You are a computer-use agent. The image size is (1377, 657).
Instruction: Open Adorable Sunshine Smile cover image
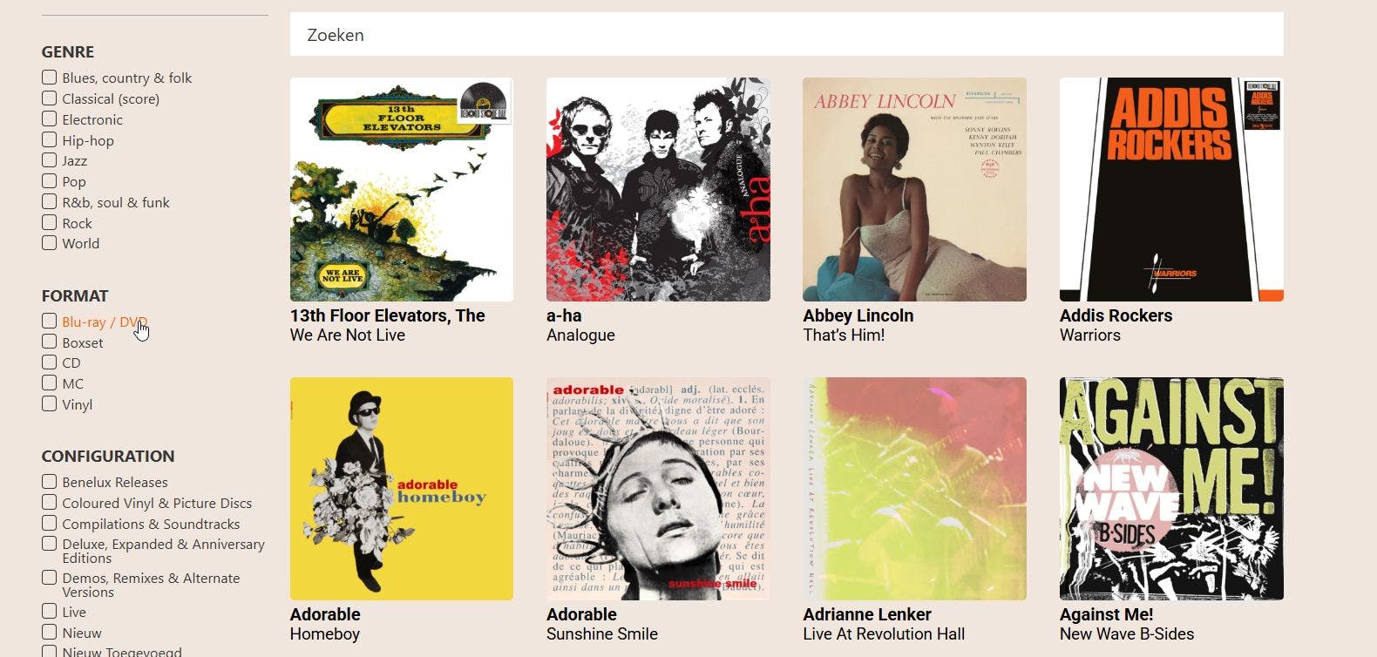(658, 489)
